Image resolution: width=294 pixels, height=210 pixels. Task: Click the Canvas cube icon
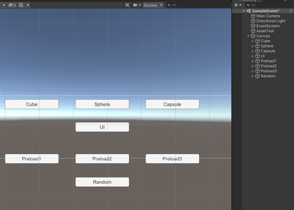253,36
